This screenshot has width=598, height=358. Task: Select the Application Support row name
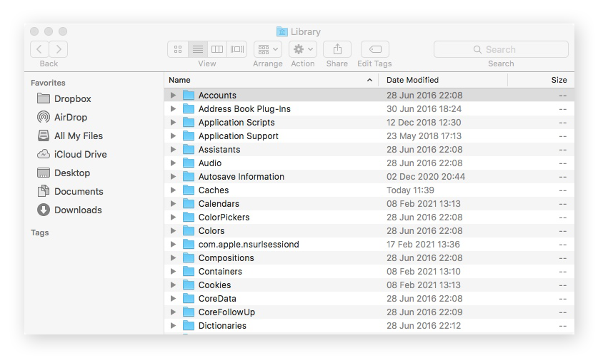(239, 136)
